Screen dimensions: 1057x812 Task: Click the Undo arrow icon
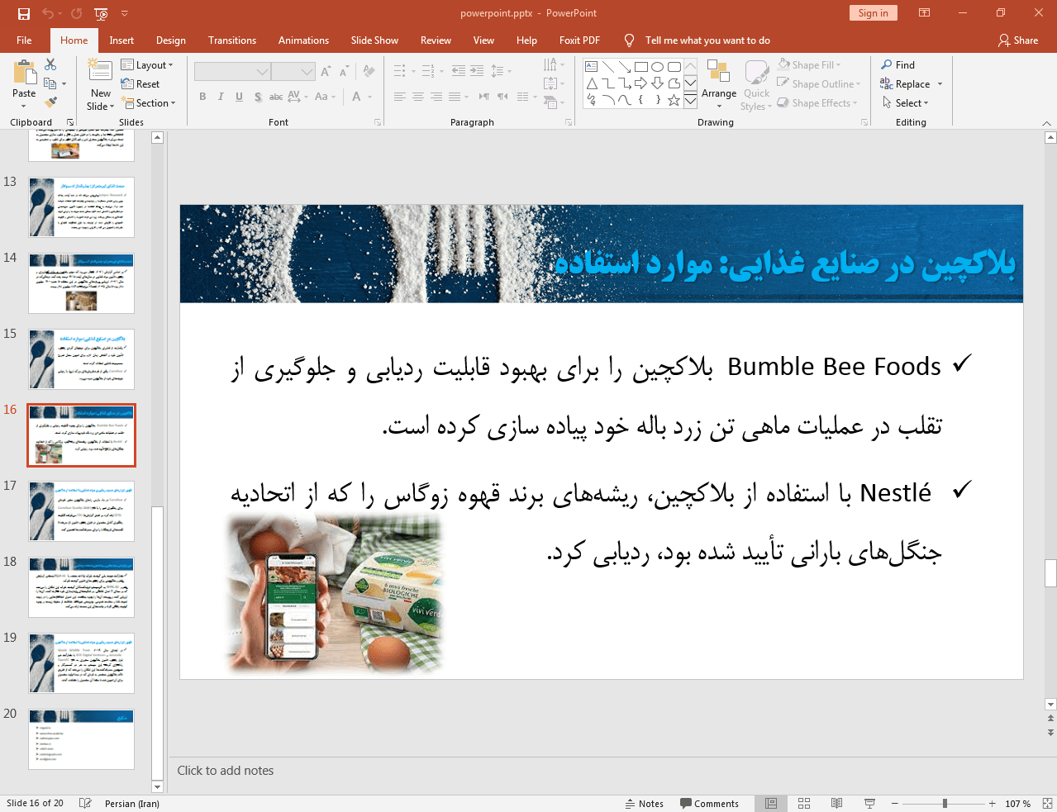pos(47,13)
